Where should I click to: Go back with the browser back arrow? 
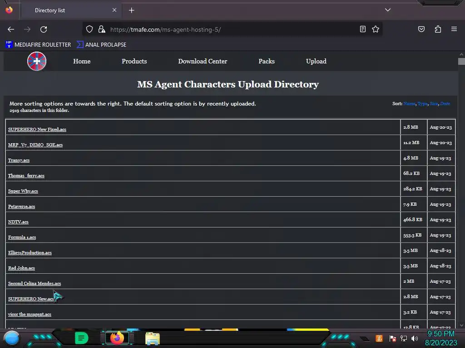pyautogui.click(x=11, y=29)
